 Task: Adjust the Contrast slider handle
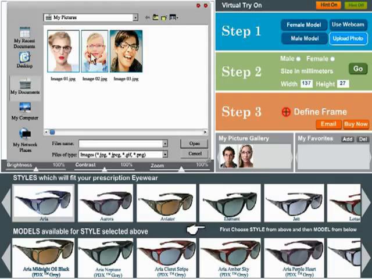[105, 169]
